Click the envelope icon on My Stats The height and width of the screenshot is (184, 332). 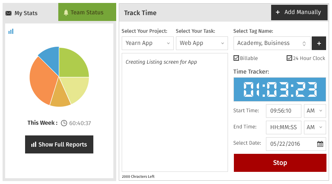click(x=8, y=13)
